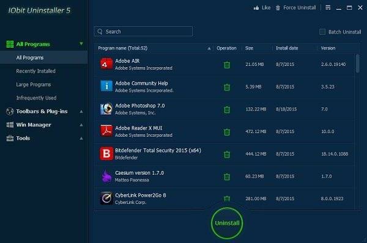Click the Operation column header
The height and width of the screenshot is (243, 367).
pos(226,48)
